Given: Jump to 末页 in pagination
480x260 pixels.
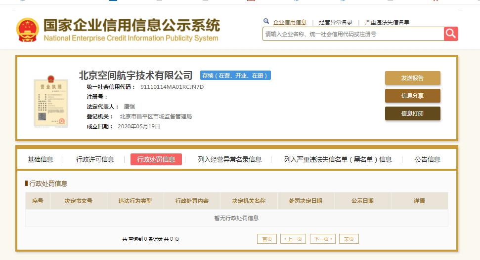Looking at the screenshot, I should click(349, 239).
